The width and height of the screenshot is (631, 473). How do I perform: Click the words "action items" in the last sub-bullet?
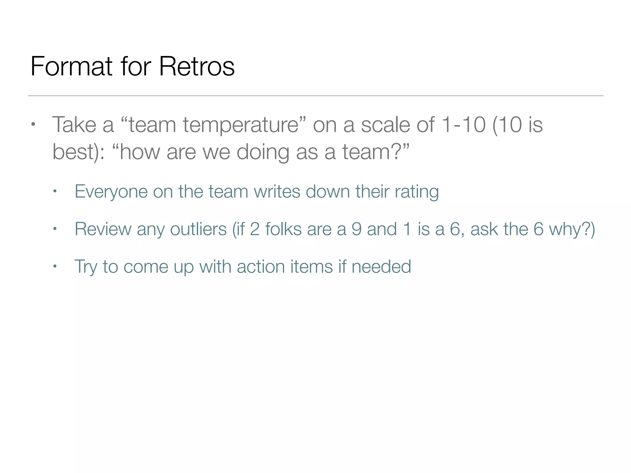tap(285, 266)
